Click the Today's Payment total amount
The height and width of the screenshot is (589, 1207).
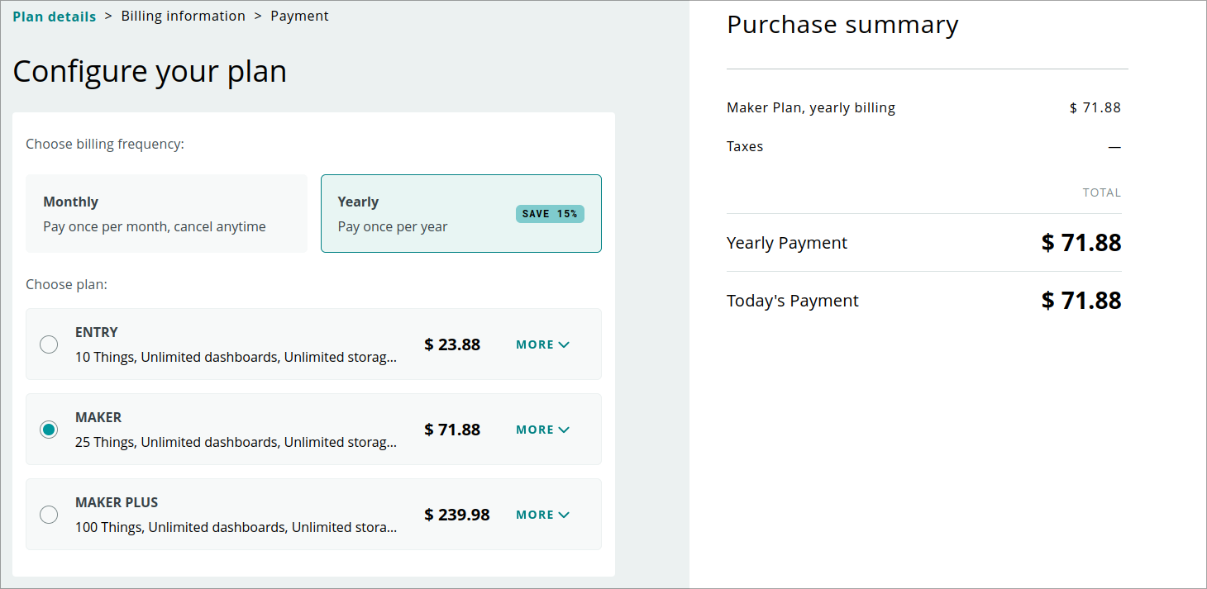[x=1081, y=301]
